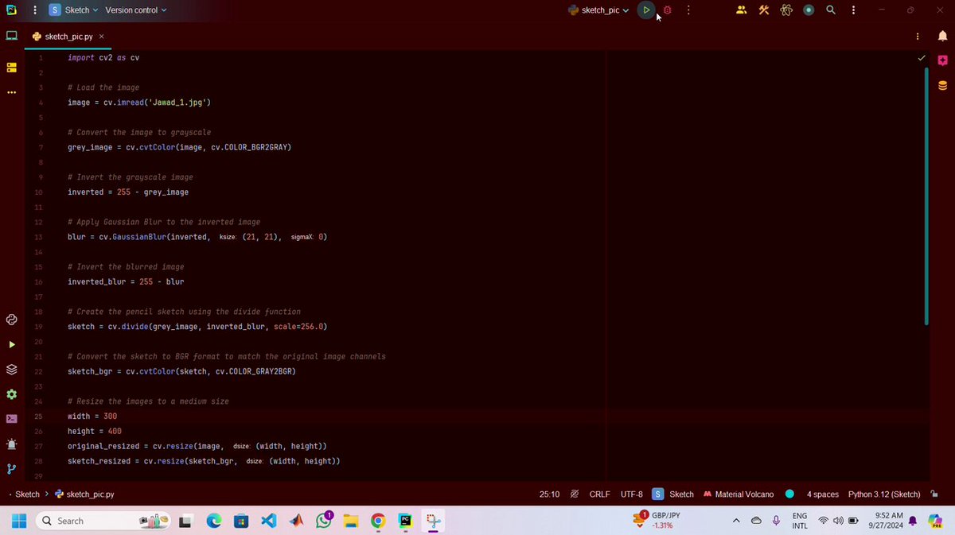Click the crossed-out indicator icon in status bar
Viewport: 955px width, 535px height.
[574, 494]
